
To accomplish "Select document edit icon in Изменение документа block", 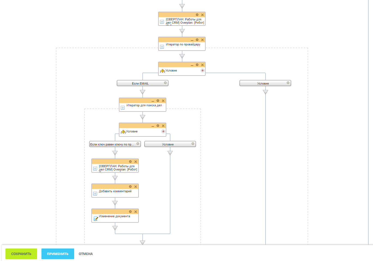I will tap(96, 218).
